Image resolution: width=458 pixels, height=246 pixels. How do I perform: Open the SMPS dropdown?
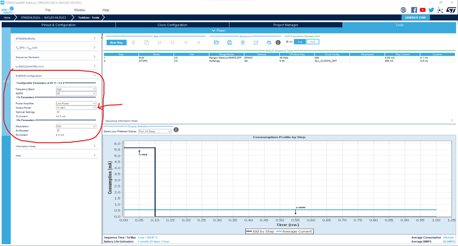76,93
